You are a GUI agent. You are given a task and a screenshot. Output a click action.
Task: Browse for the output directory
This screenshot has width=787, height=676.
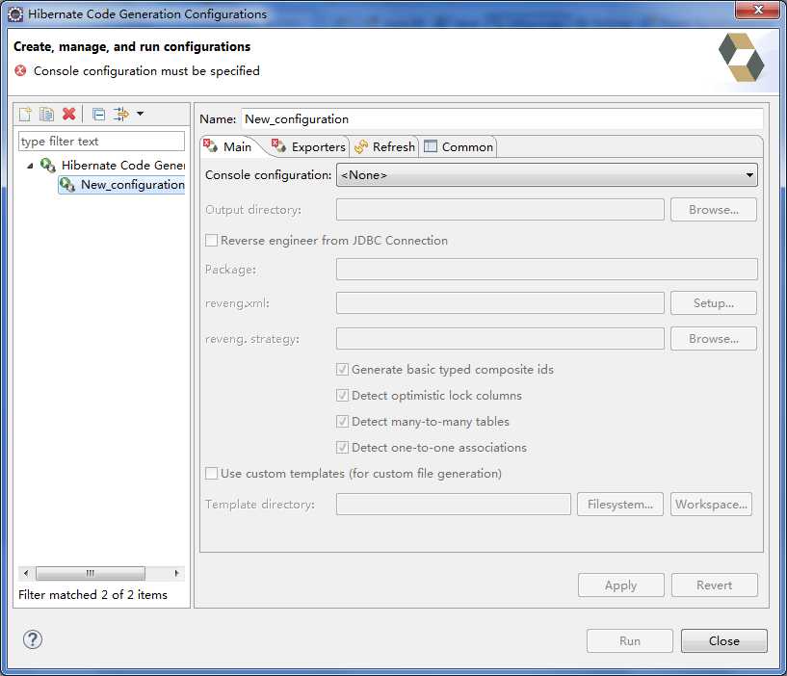click(x=713, y=210)
